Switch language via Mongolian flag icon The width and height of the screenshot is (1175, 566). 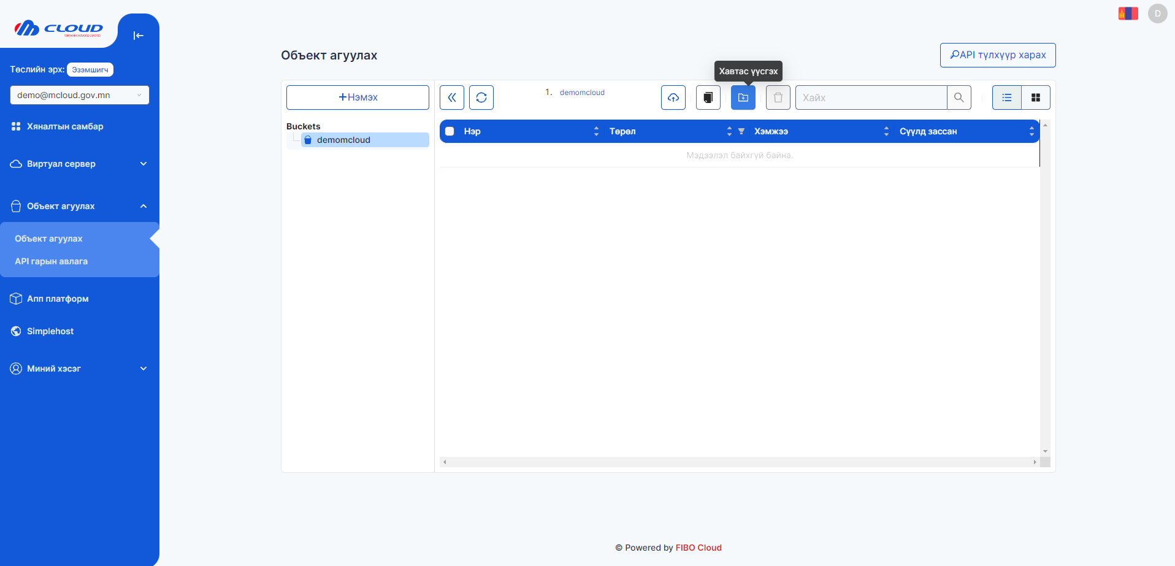point(1128,13)
